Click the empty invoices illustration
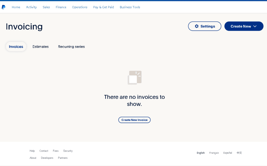 click(135, 78)
